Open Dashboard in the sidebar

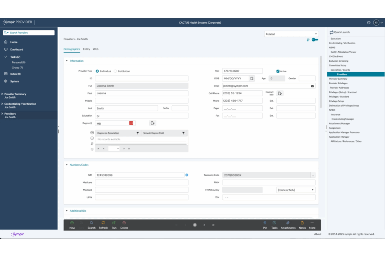point(17,49)
